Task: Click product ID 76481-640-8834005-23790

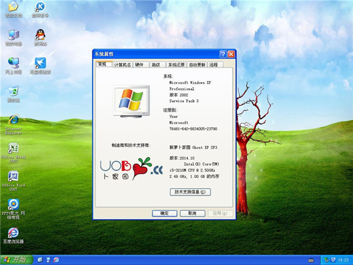Action: tap(193, 129)
